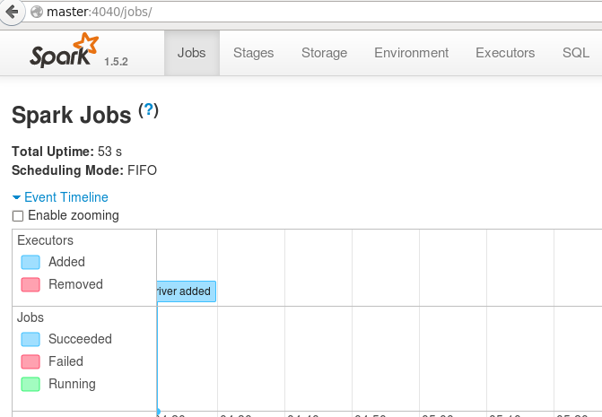Switch to the Stages tab
Viewport: 602px width, 417px height.
click(x=253, y=53)
